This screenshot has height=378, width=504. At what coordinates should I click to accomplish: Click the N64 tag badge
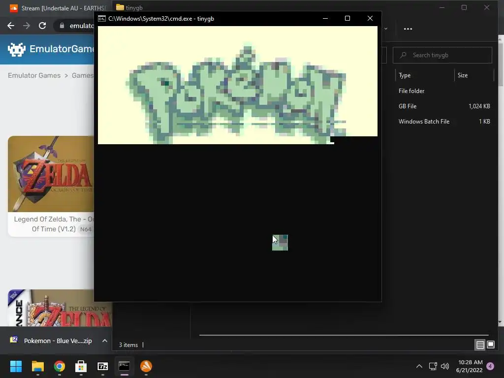click(86, 229)
